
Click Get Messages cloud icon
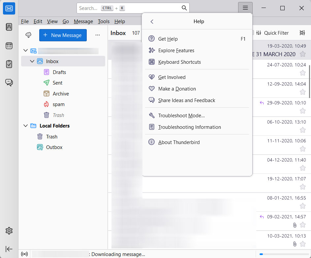(28, 35)
